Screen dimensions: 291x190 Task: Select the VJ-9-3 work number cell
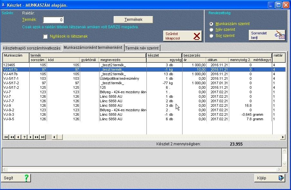[16, 114]
